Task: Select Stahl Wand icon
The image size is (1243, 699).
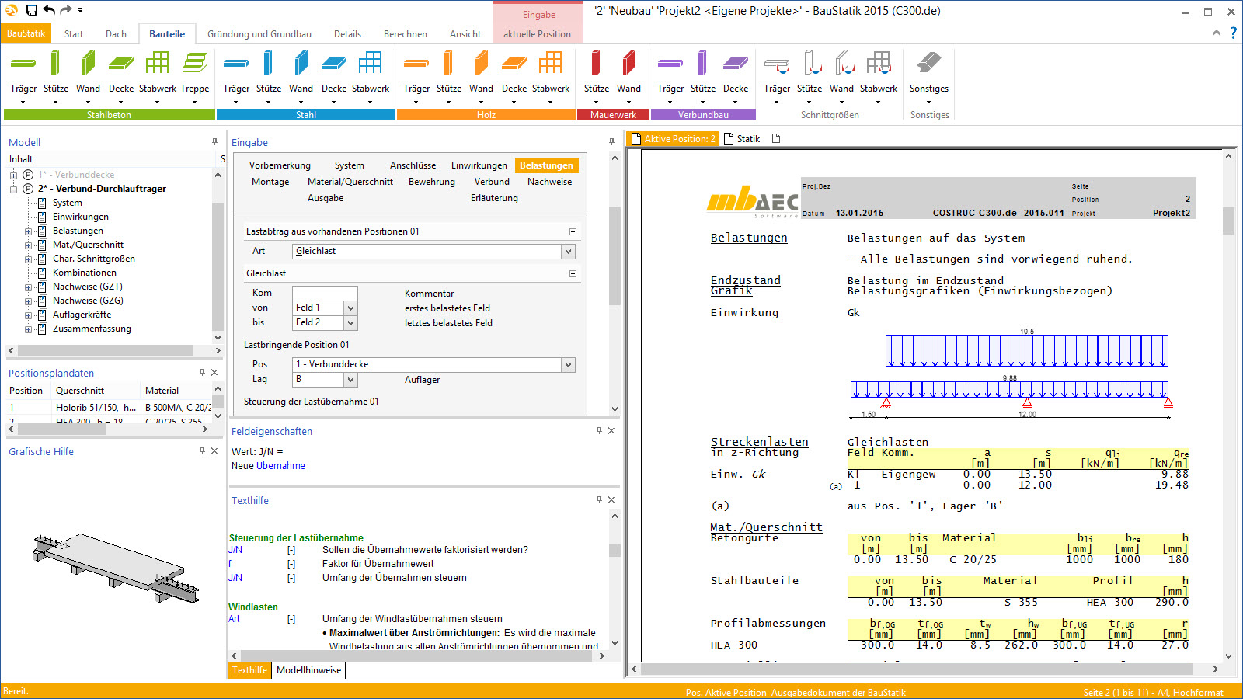Action: (x=301, y=64)
